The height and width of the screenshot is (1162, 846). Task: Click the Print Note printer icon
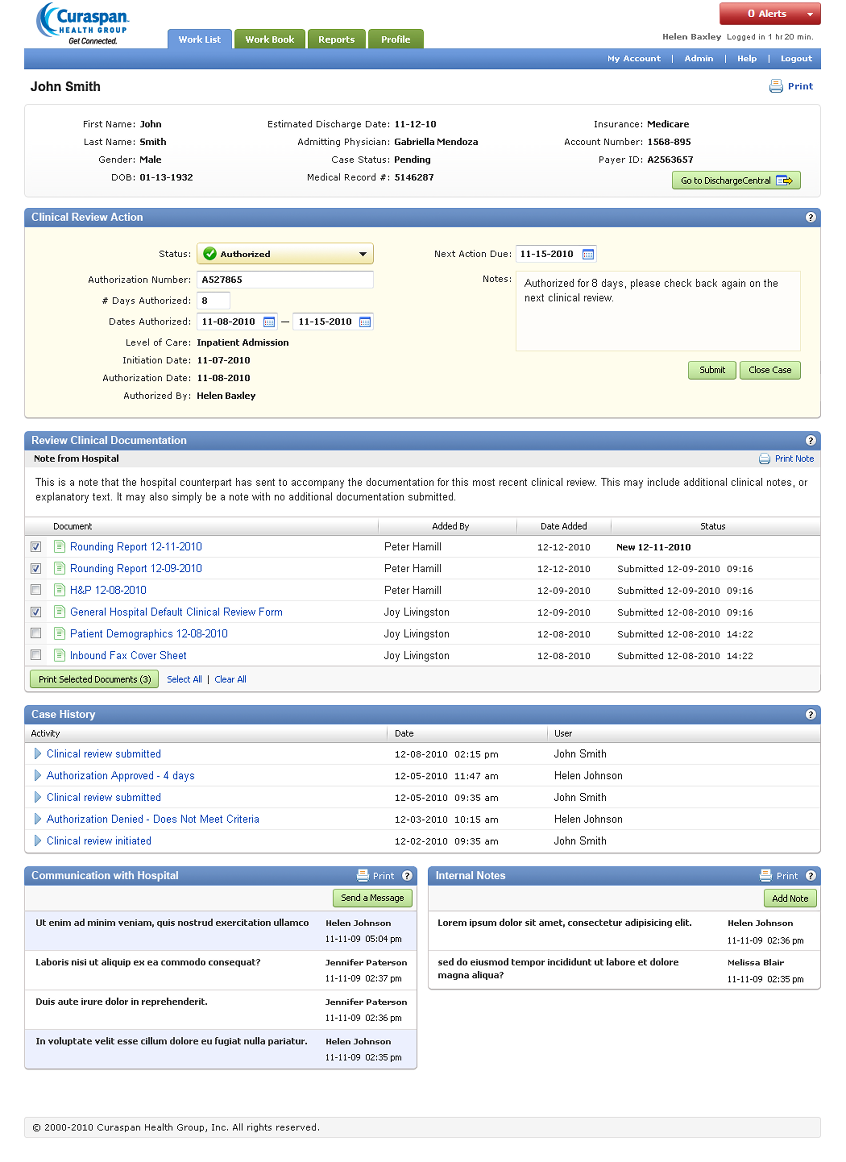pos(764,459)
